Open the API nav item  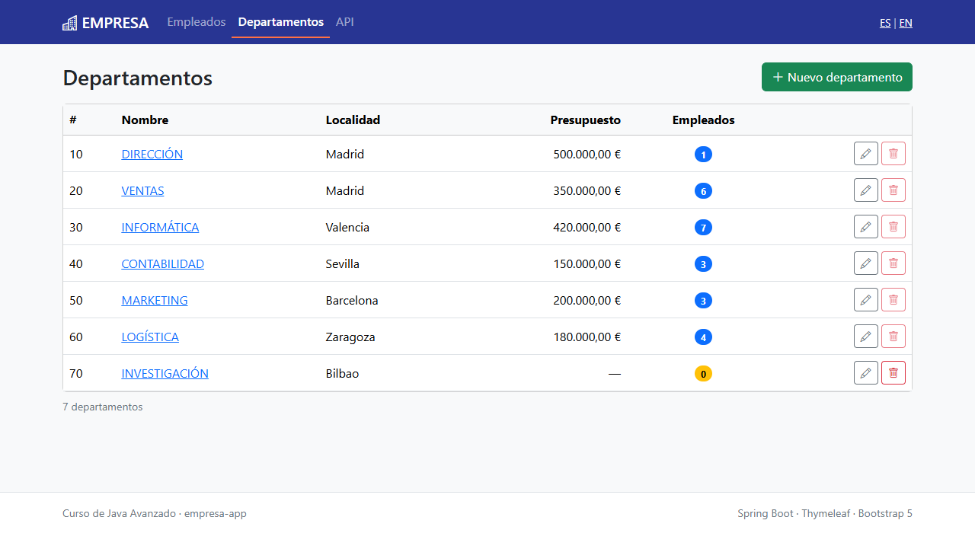pos(345,22)
